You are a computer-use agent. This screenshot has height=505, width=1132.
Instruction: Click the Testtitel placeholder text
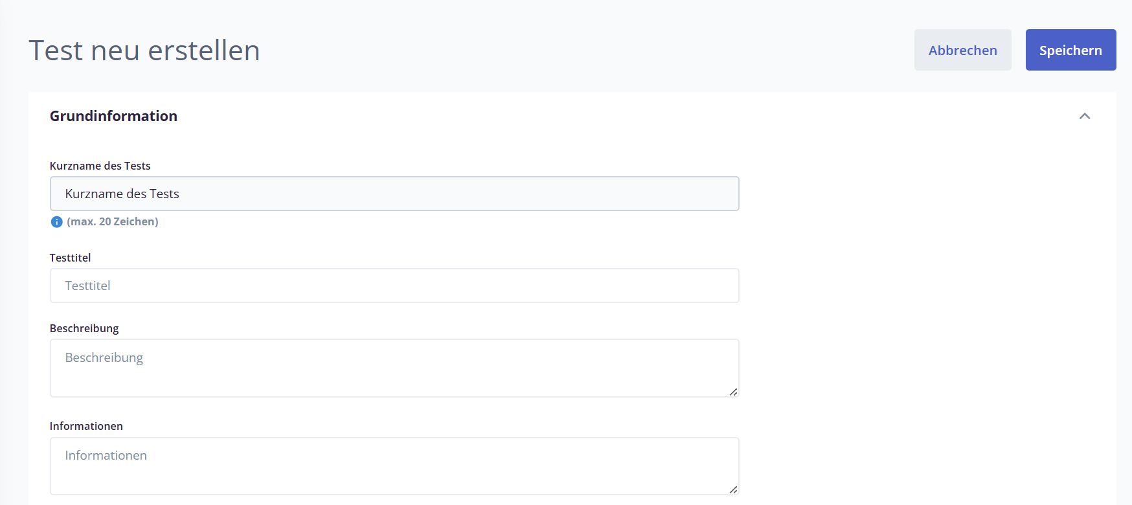tap(87, 286)
